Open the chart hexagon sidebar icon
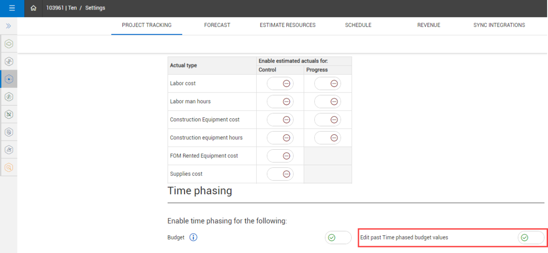548x253 pixels. (9, 149)
